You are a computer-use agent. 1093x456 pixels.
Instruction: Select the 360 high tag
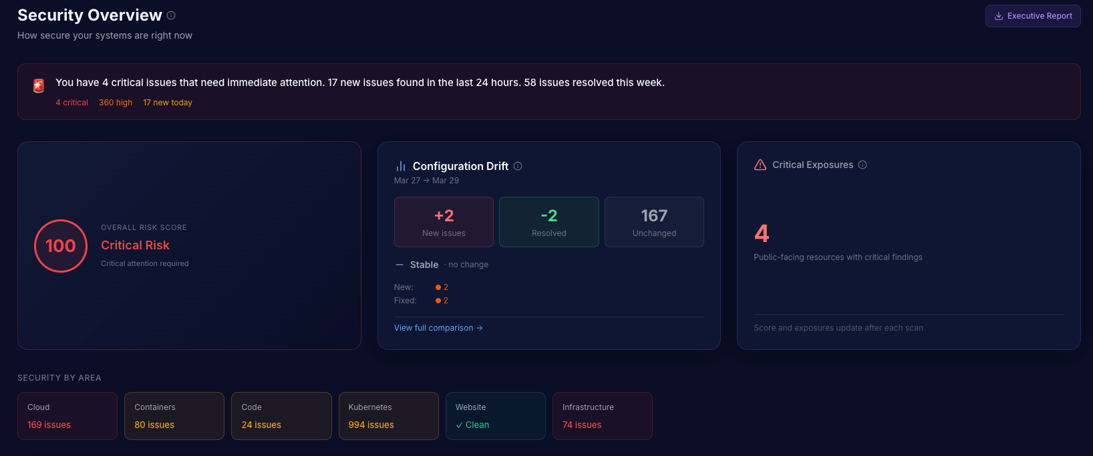click(116, 103)
